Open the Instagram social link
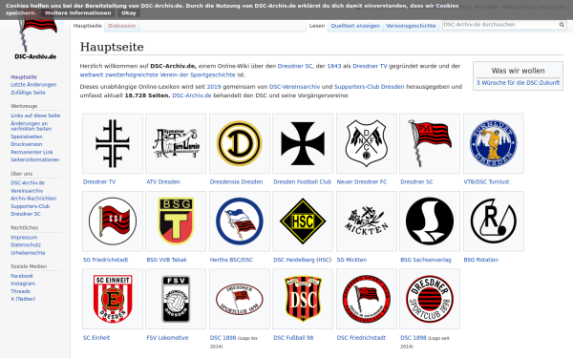The height and width of the screenshot is (358, 573). point(23,284)
